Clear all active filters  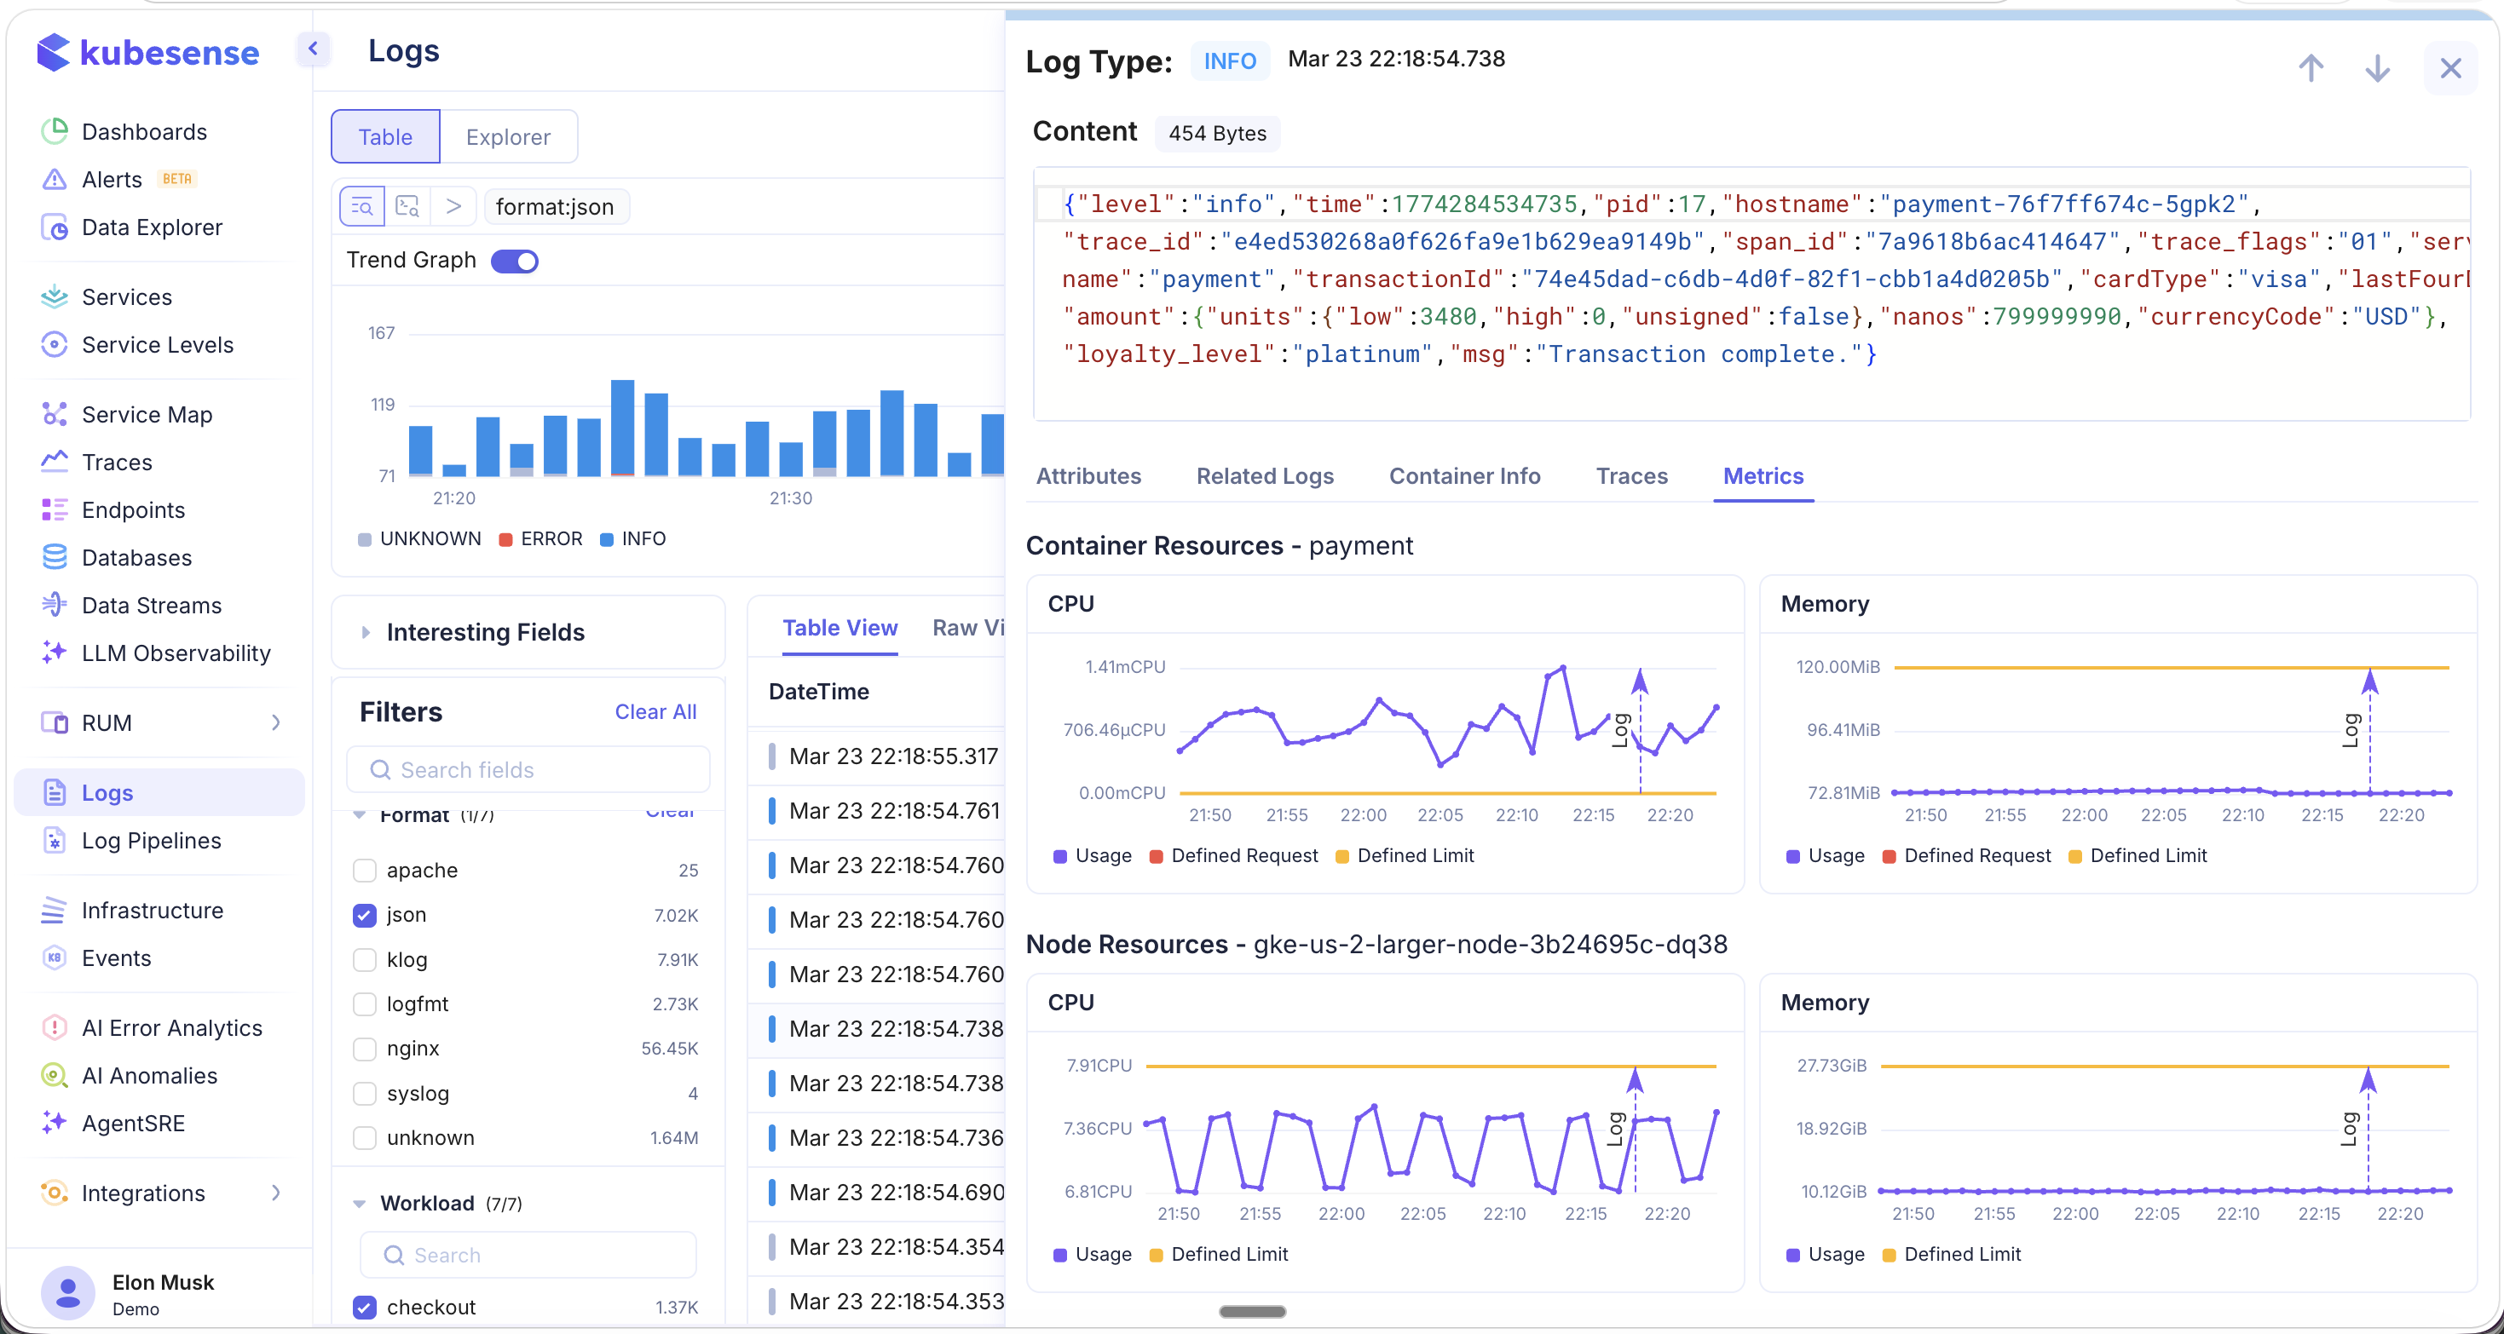(x=655, y=711)
